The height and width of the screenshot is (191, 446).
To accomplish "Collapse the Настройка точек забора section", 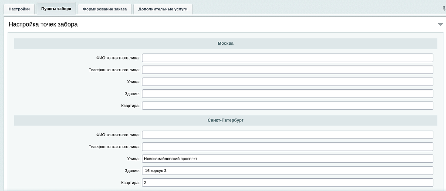I will (x=440, y=25).
